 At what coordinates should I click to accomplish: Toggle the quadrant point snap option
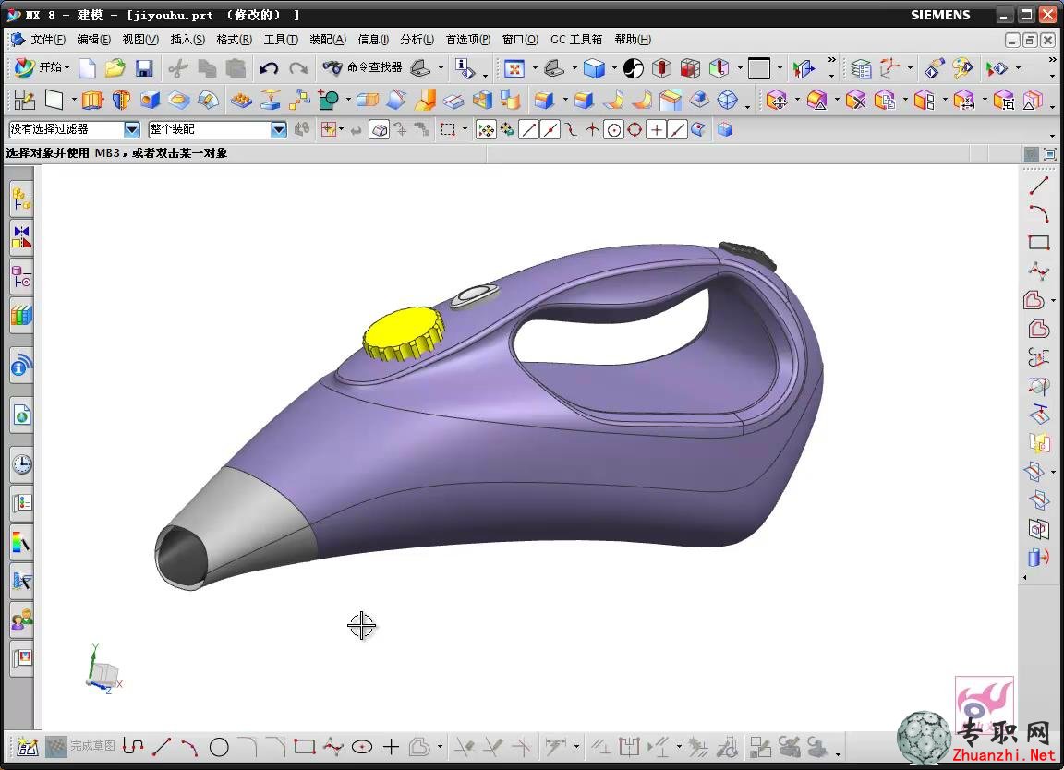635,129
